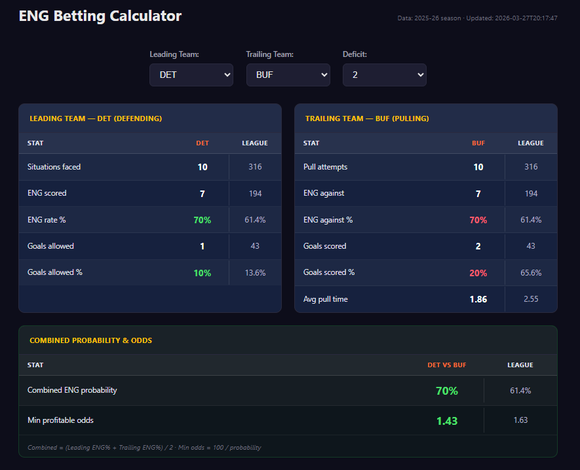The height and width of the screenshot is (470, 580).
Task: Click the league 65.6% goals scored value
Action: pyautogui.click(x=531, y=273)
